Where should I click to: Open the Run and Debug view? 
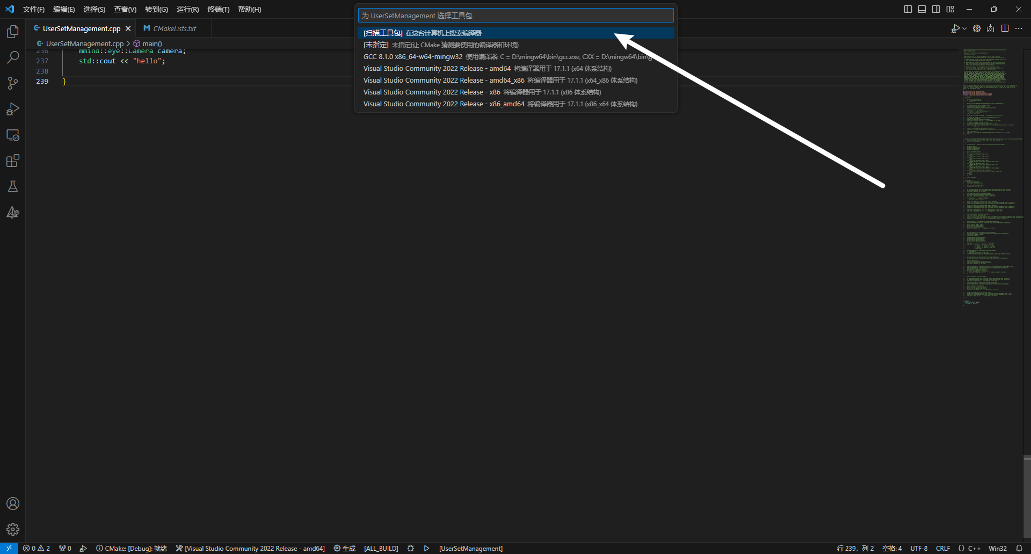pos(13,109)
